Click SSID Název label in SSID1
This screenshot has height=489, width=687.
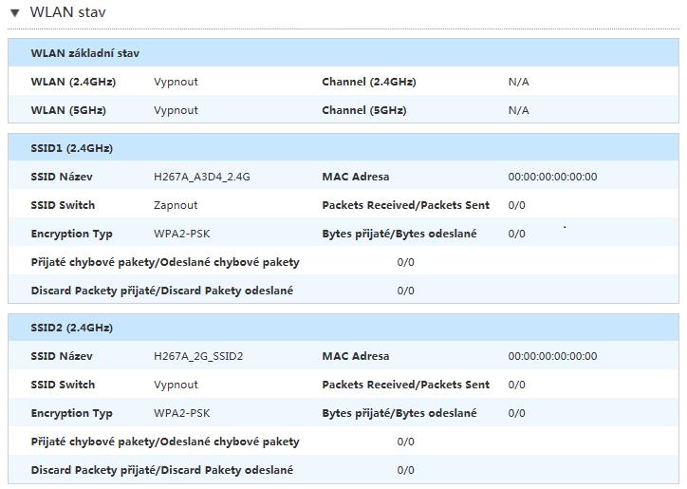[62, 177]
